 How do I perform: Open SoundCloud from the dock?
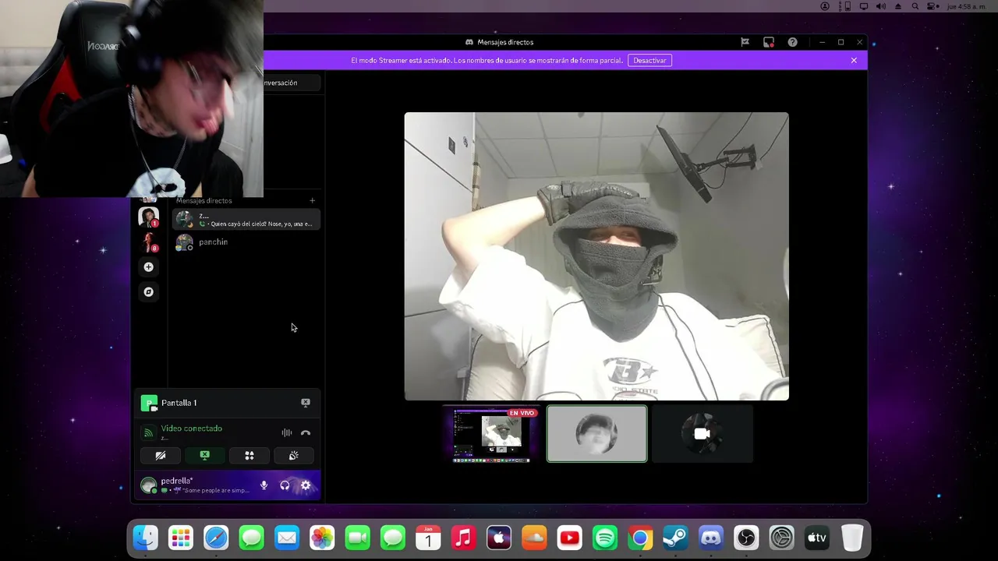point(534,538)
